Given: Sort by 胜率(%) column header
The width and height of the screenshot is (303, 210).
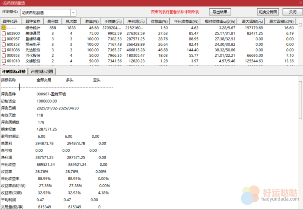Looking at the screenshot, I should click(91, 21).
